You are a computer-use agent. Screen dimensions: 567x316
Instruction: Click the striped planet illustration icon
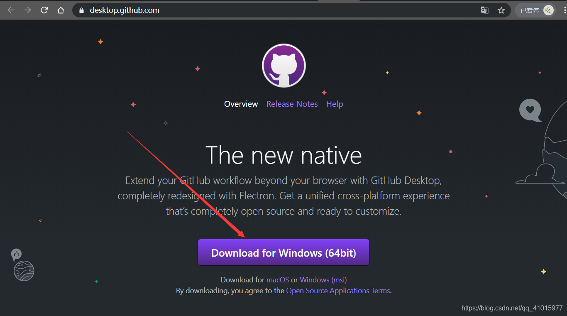click(24, 271)
